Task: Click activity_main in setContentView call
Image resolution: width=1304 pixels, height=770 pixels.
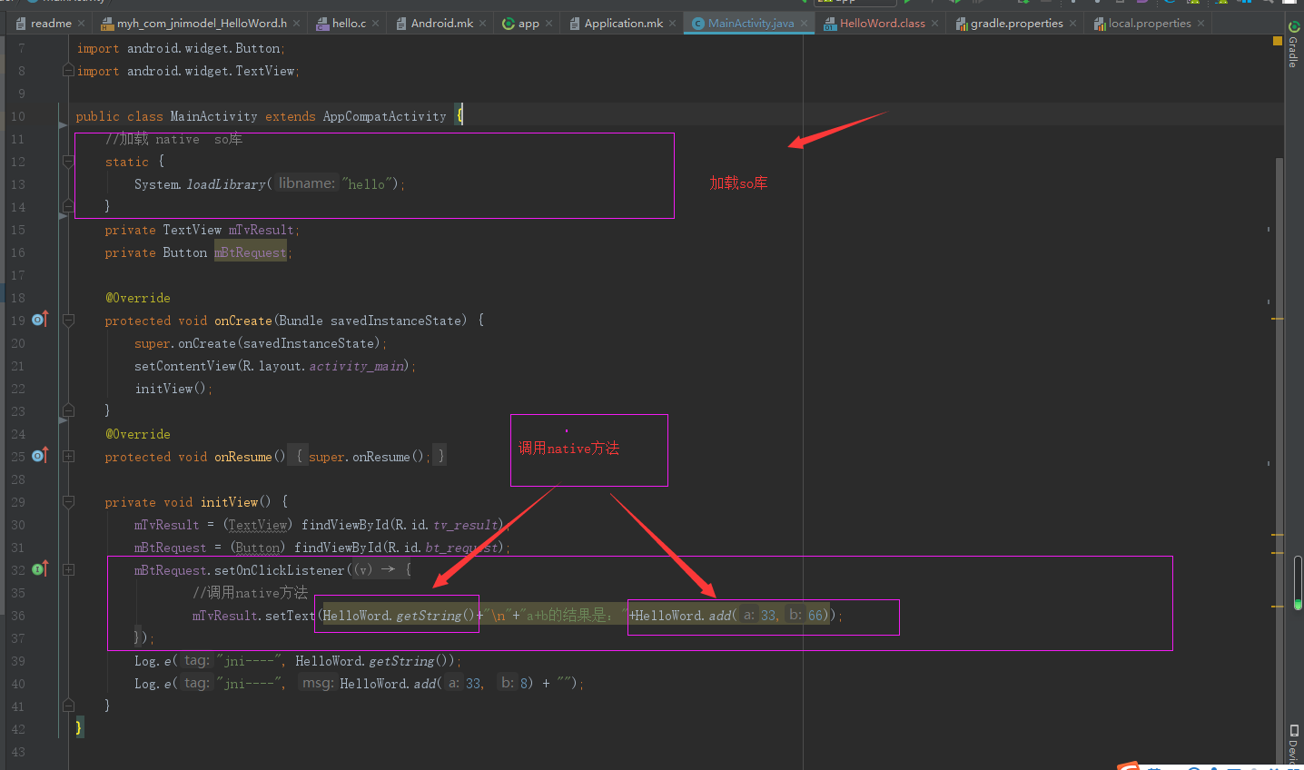Action: click(357, 366)
